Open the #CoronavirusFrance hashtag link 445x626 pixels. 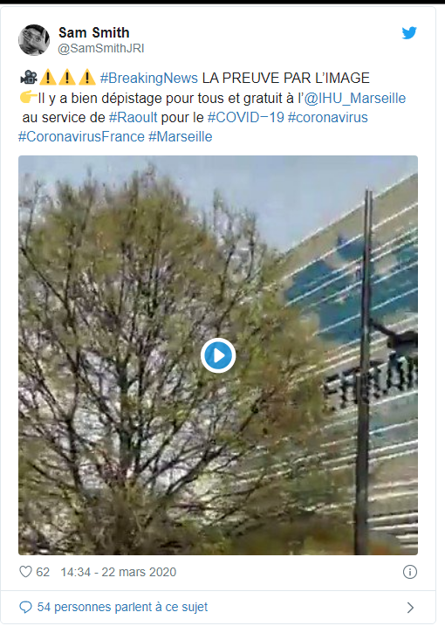tap(81, 136)
